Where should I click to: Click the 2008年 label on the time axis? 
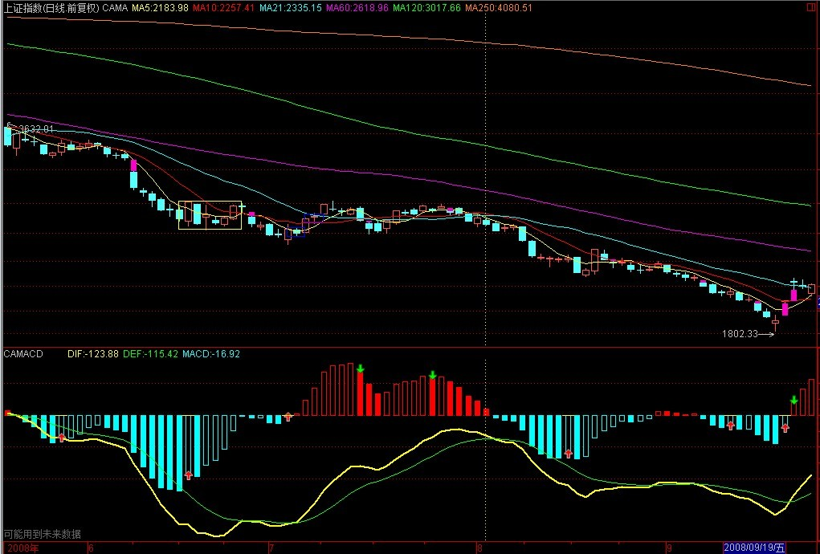point(21,548)
